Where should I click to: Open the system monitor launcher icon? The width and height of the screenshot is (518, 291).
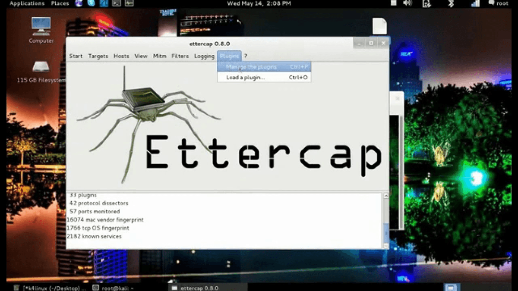(x=129, y=3)
